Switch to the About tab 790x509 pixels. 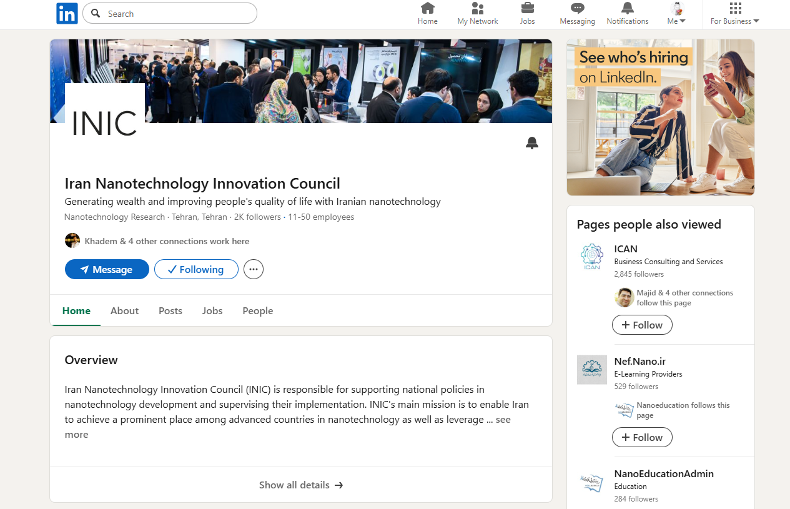point(124,310)
